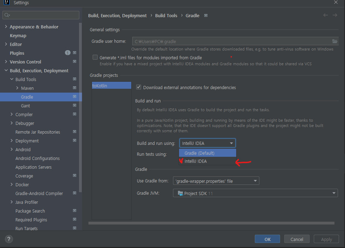
Task: Click project-level icon beside Build Tools
Action: tap(75, 79)
